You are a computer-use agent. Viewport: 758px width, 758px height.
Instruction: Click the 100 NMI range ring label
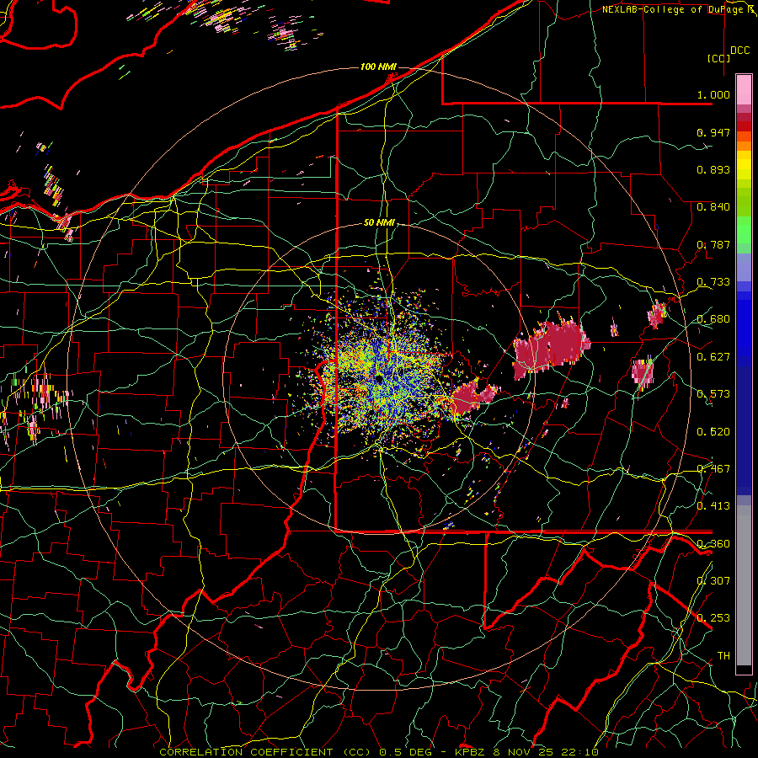[x=378, y=67]
